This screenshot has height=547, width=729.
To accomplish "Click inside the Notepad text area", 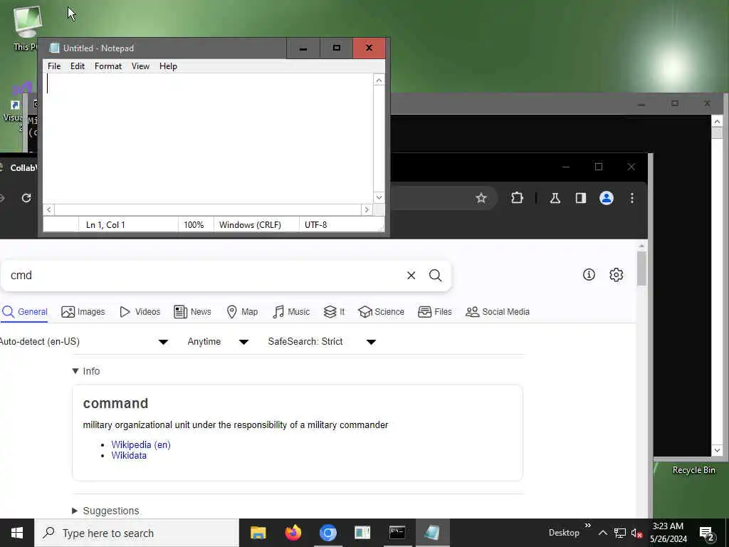I will point(208,138).
